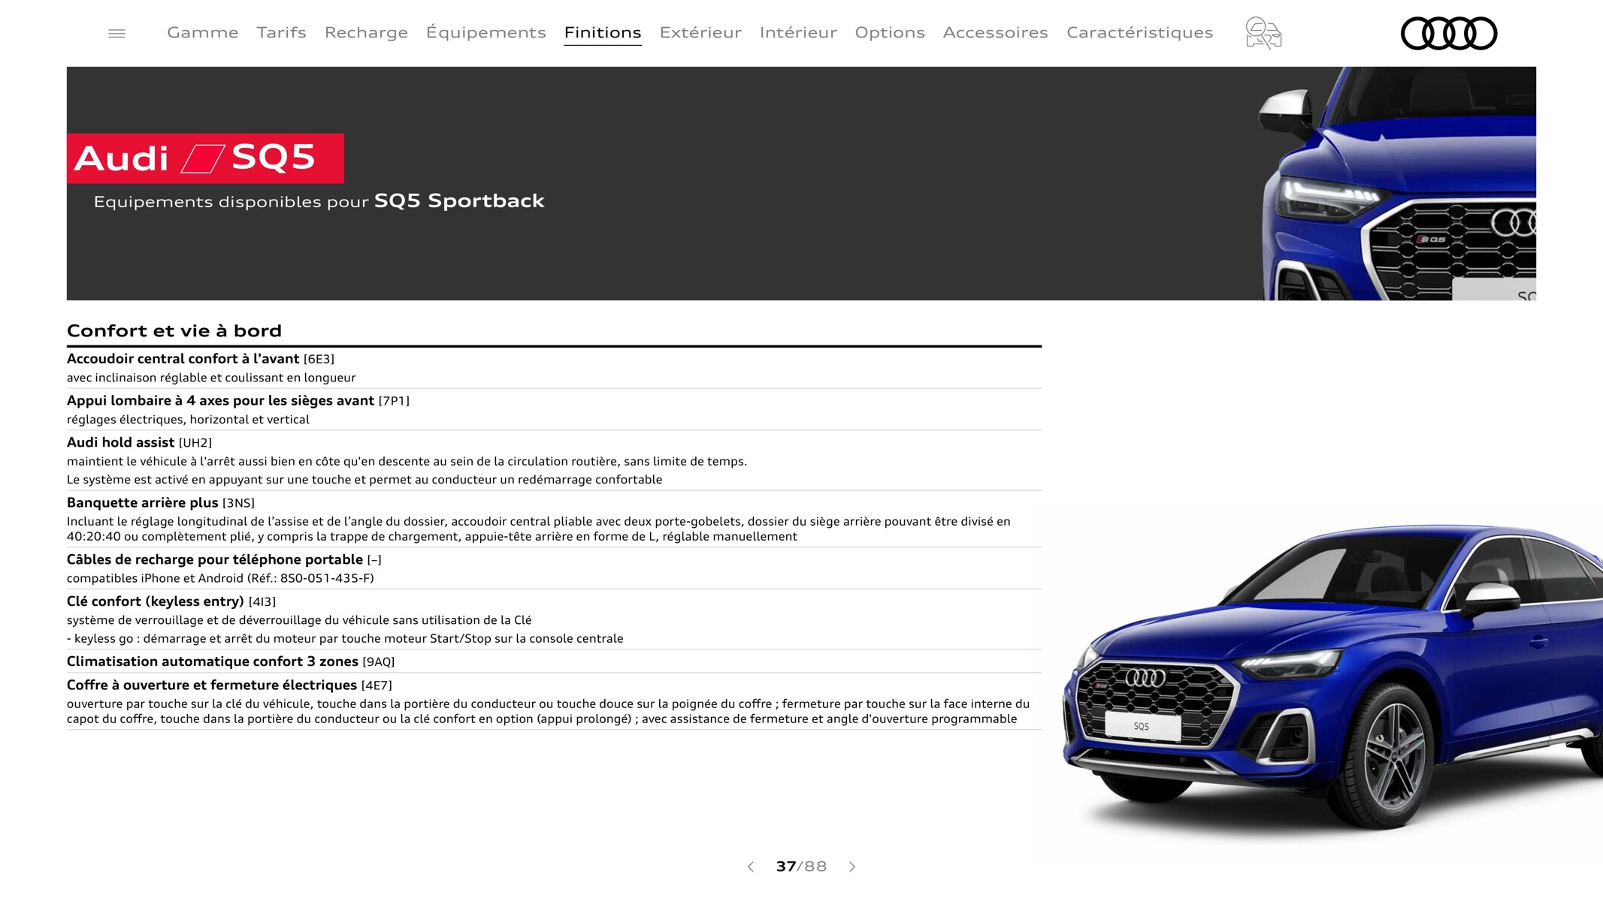
Task: Open the hamburger menu icon
Action: click(x=116, y=33)
